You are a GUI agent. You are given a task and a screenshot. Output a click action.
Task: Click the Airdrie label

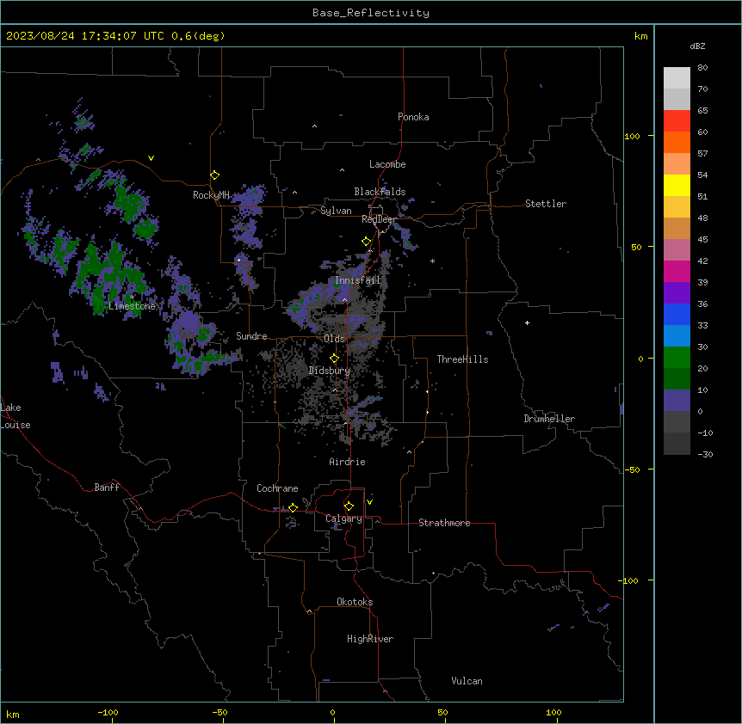[348, 462]
